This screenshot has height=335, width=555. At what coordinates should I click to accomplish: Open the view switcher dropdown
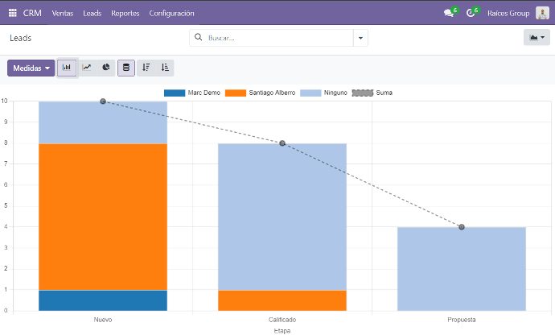click(x=536, y=38)
